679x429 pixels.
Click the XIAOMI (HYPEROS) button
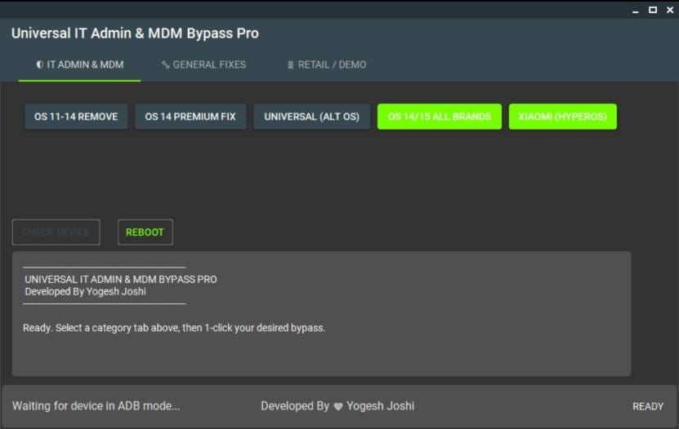pos(562,117)
